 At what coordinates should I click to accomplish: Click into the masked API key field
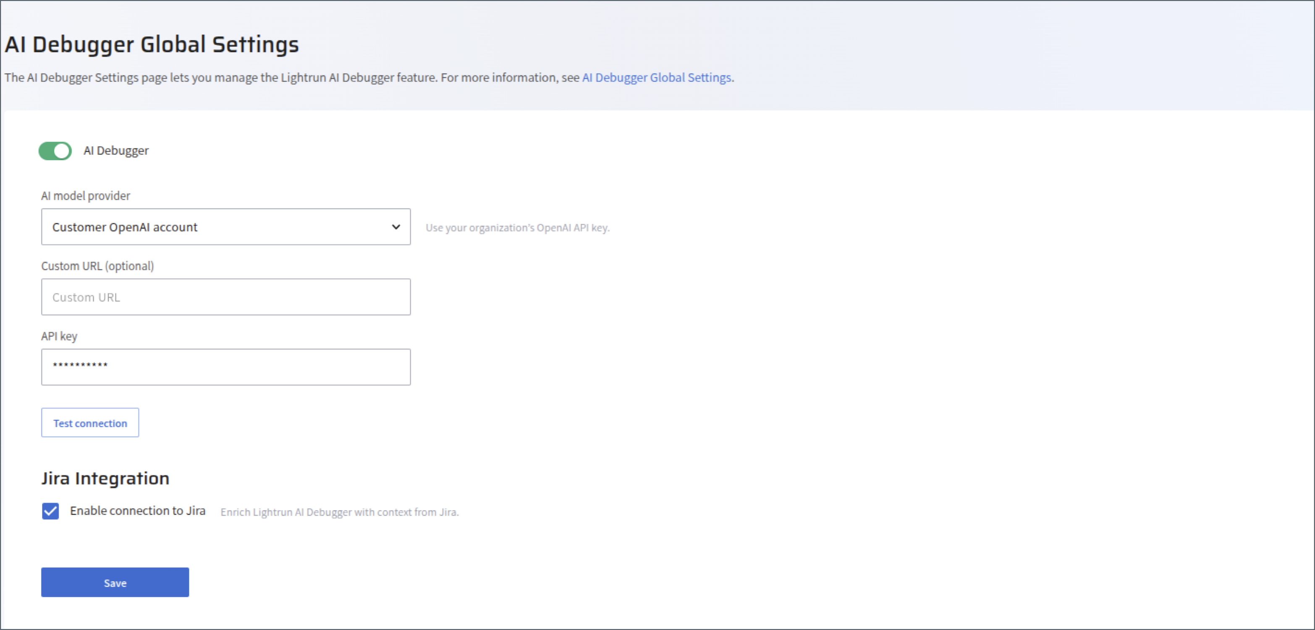[x=225, y=367]
